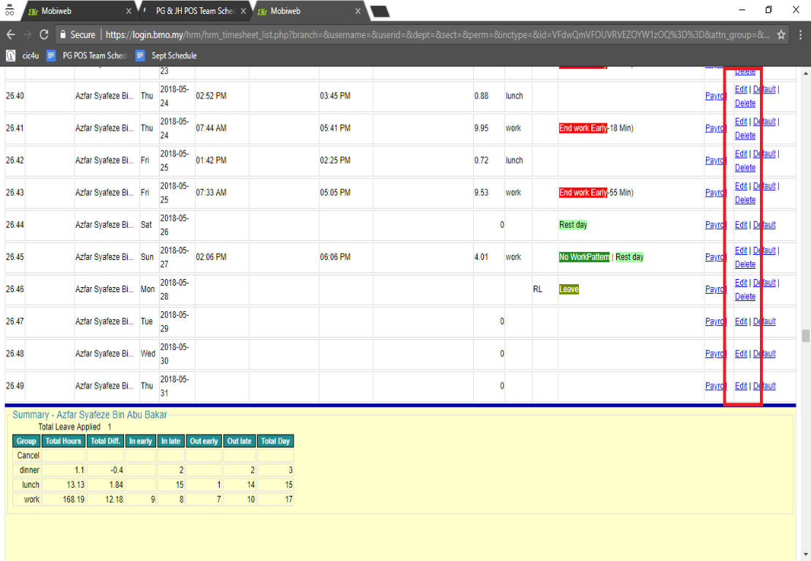
Task: Click Default link in row 26.44
Action: [x=764, y=224]
